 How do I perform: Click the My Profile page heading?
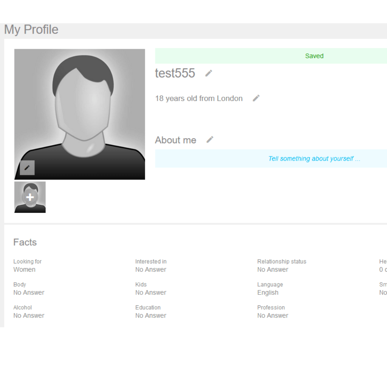(x=31, y=29)
